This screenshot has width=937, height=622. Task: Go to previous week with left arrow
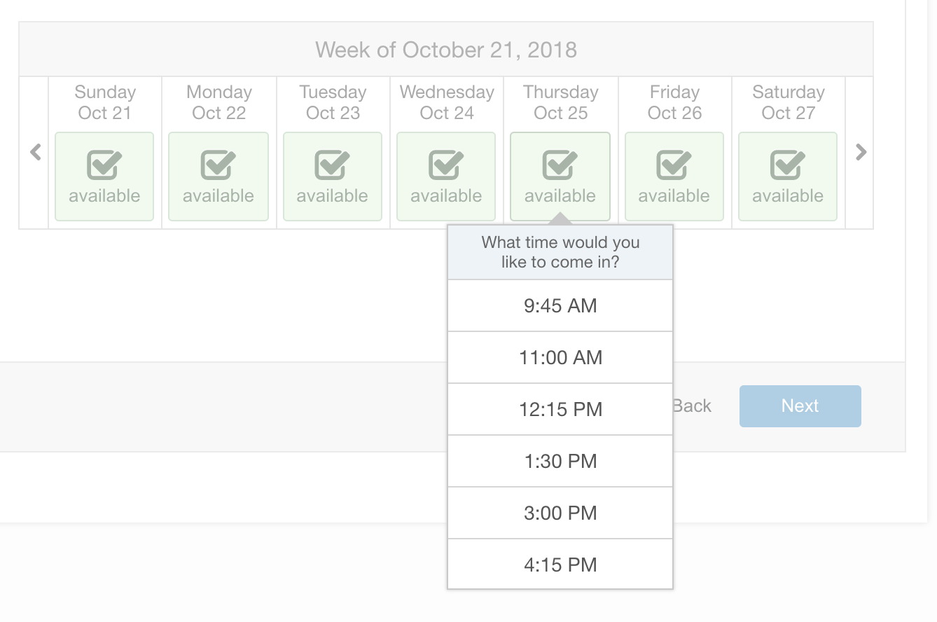click(35, 152)
